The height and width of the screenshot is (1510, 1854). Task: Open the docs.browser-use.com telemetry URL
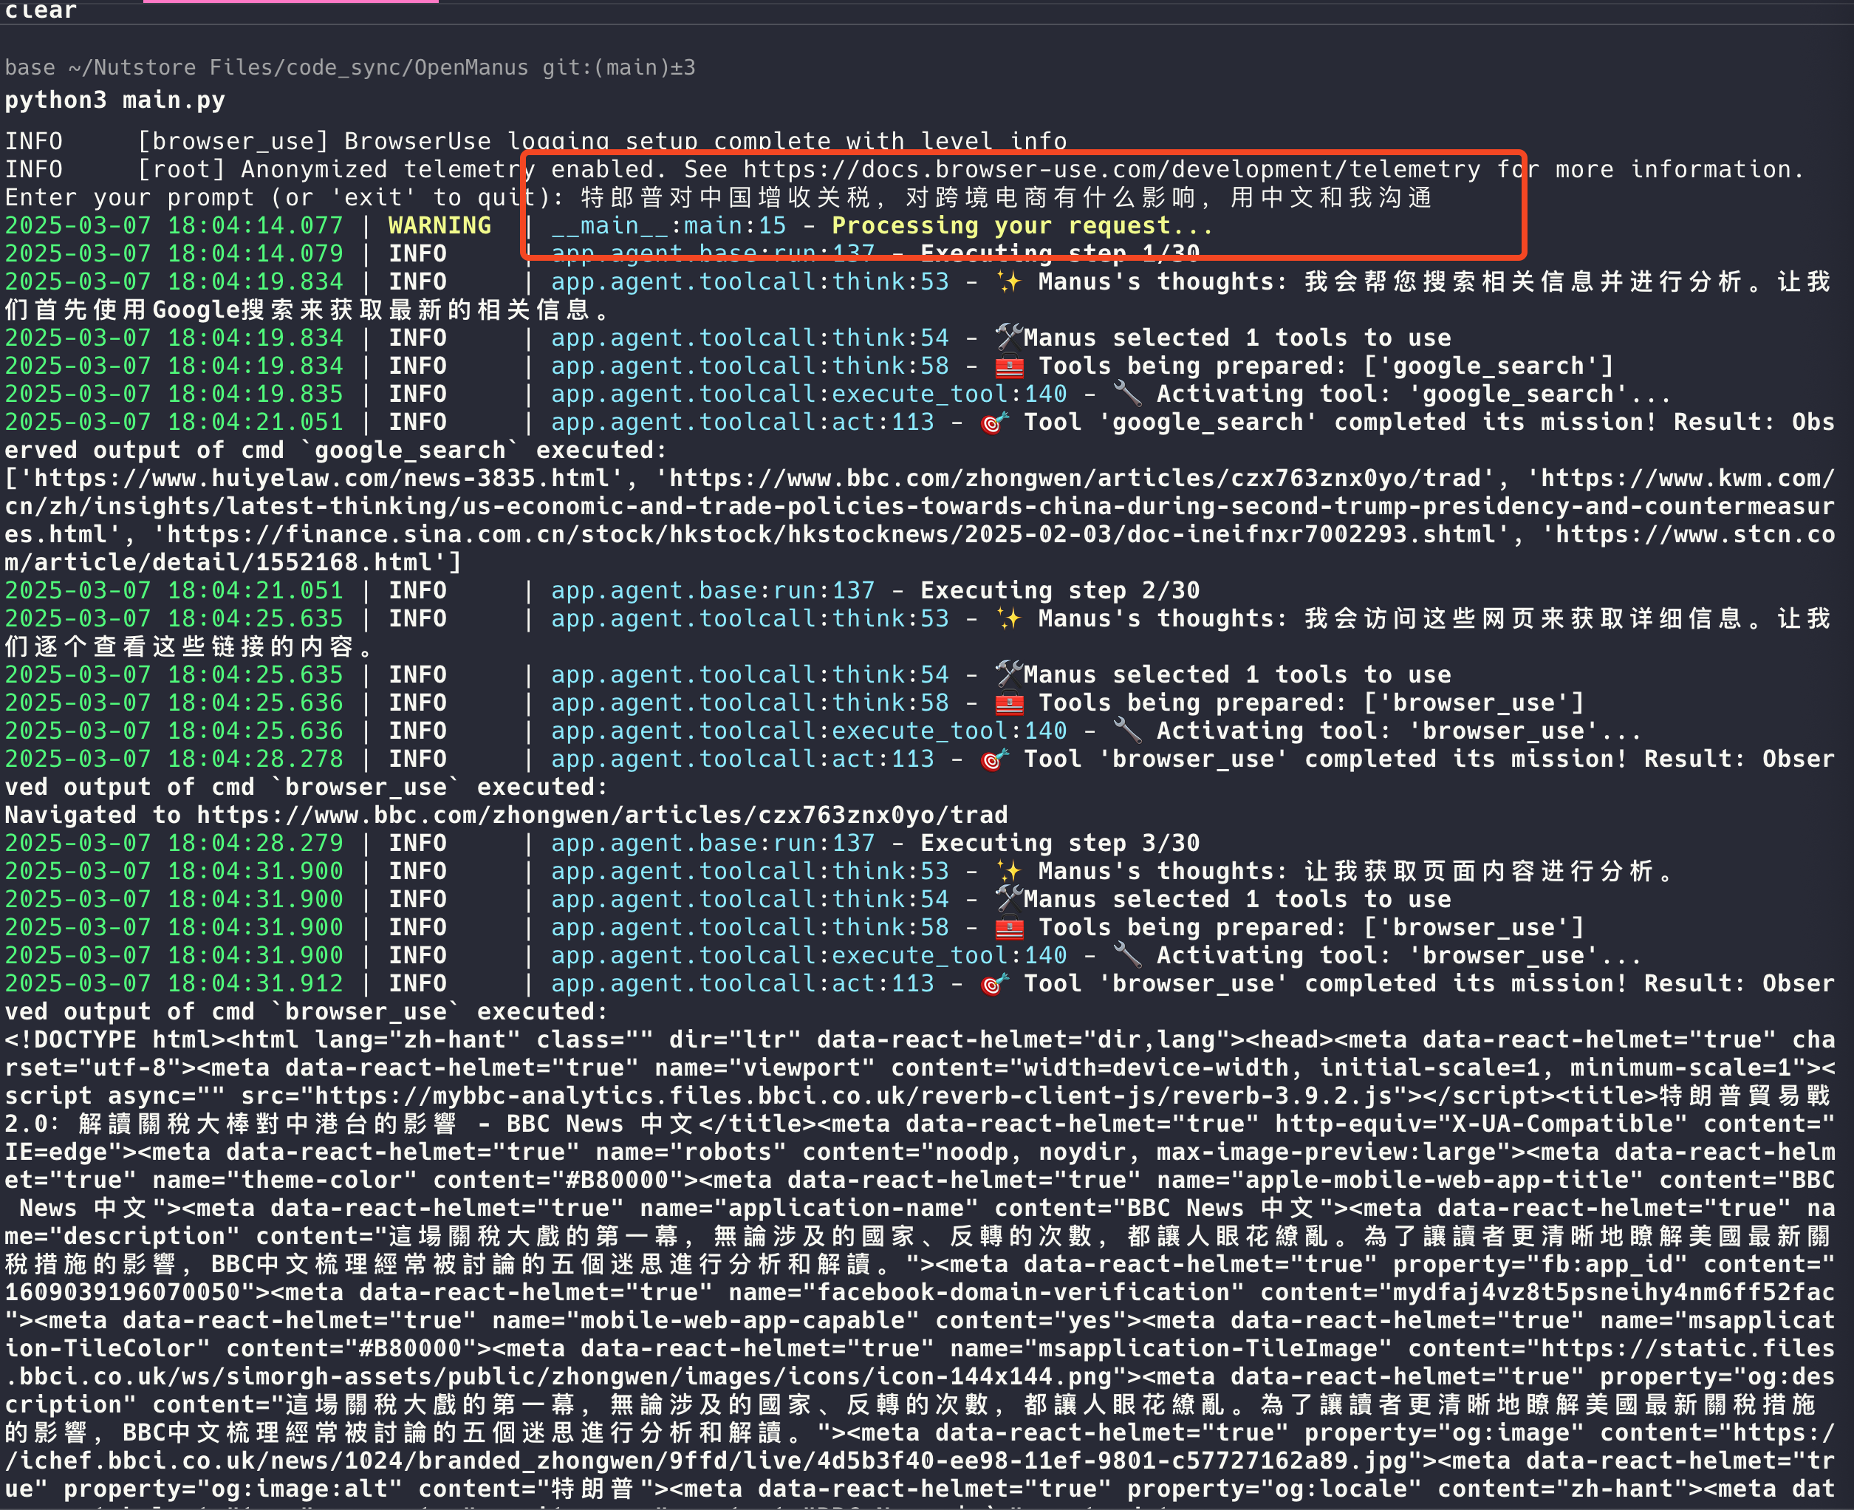coord(1112,170)
